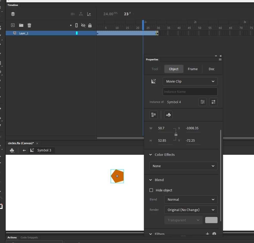Viewport: 254px width, 243px height.
Task: Collapse the Filters section
Action: [150, 234]
